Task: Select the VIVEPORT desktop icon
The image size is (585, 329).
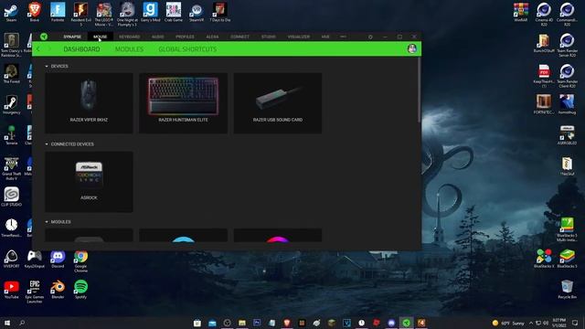Action: (11, 259)
